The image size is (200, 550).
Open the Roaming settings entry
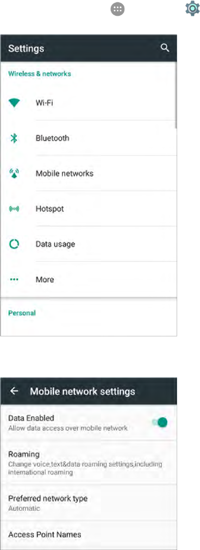[x=89, y=462]
